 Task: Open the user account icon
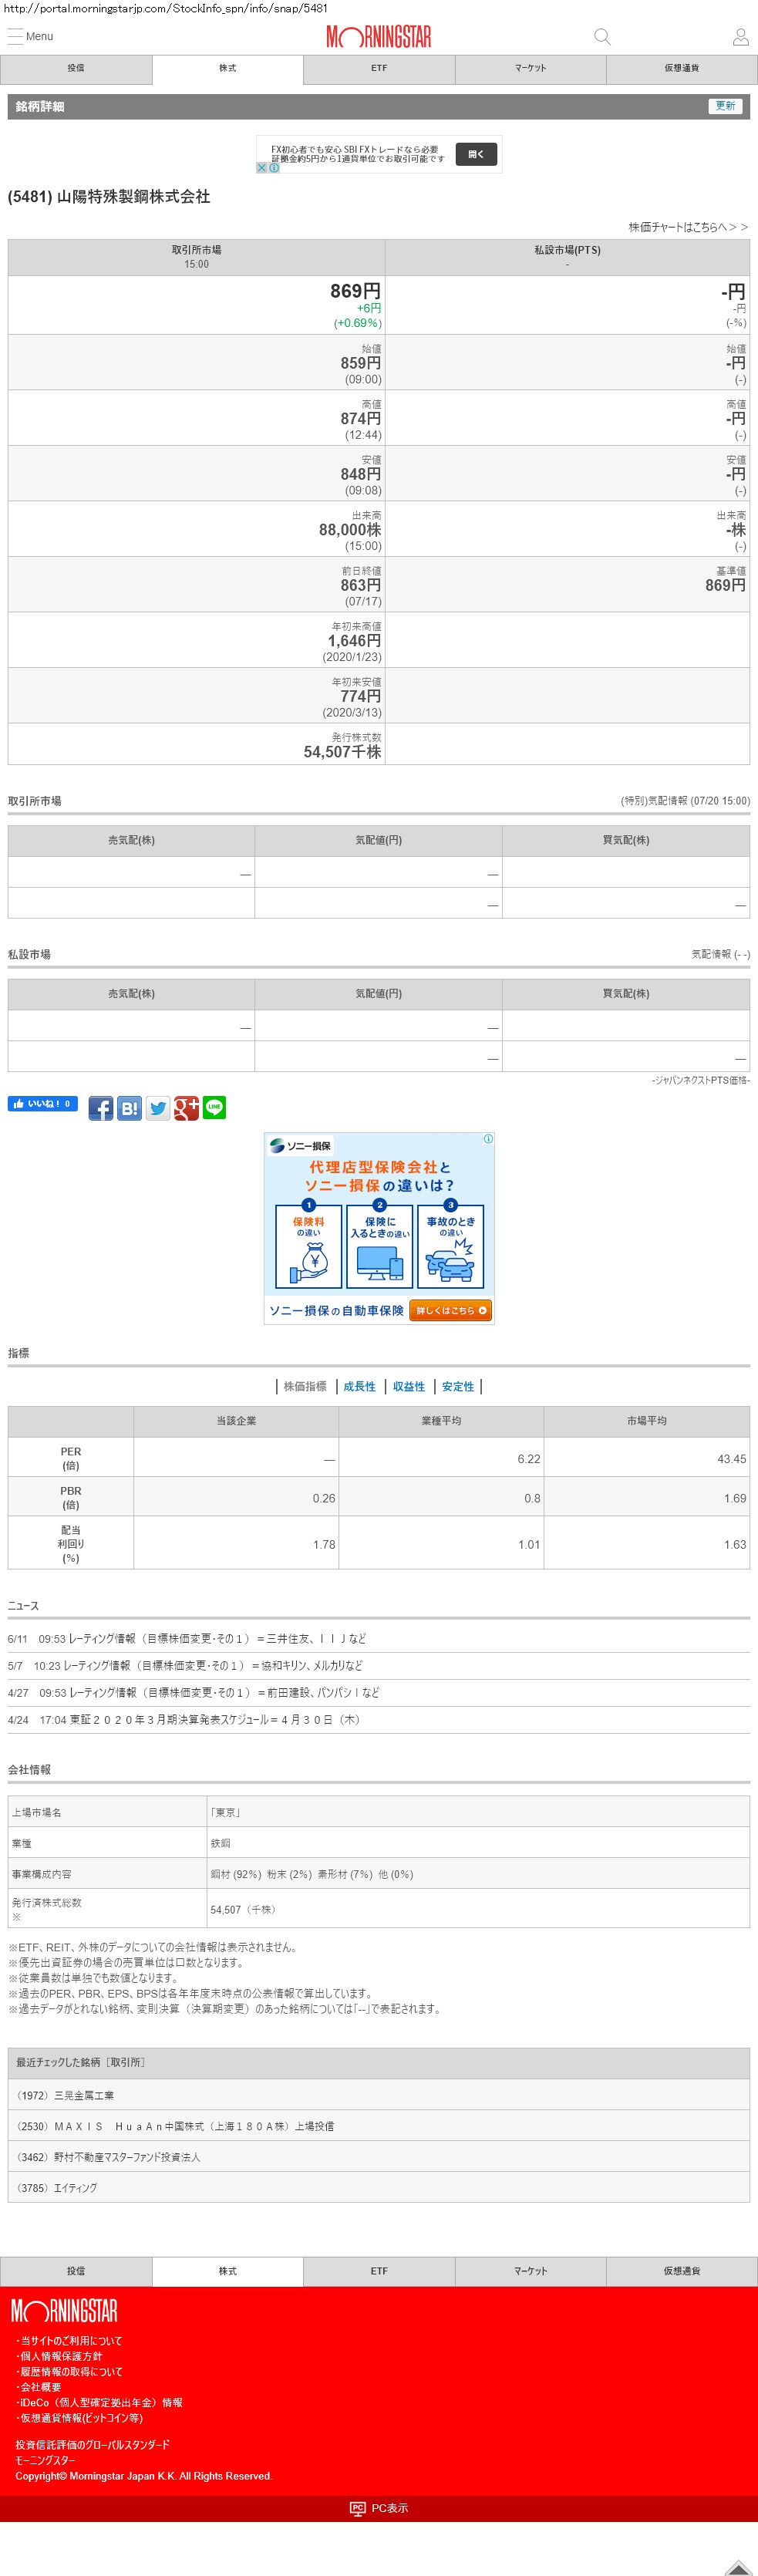click(740, 37)
